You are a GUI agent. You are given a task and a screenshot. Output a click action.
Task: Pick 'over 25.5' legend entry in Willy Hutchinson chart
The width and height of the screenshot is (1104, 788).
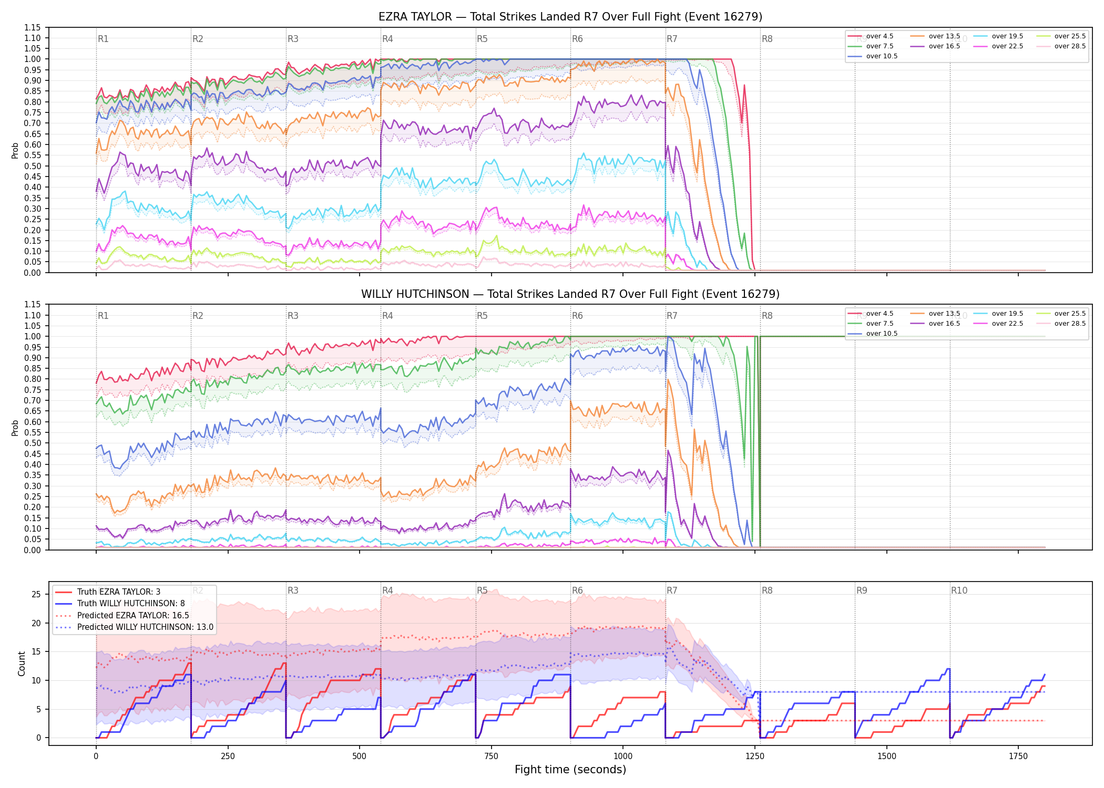[1061, 314]
